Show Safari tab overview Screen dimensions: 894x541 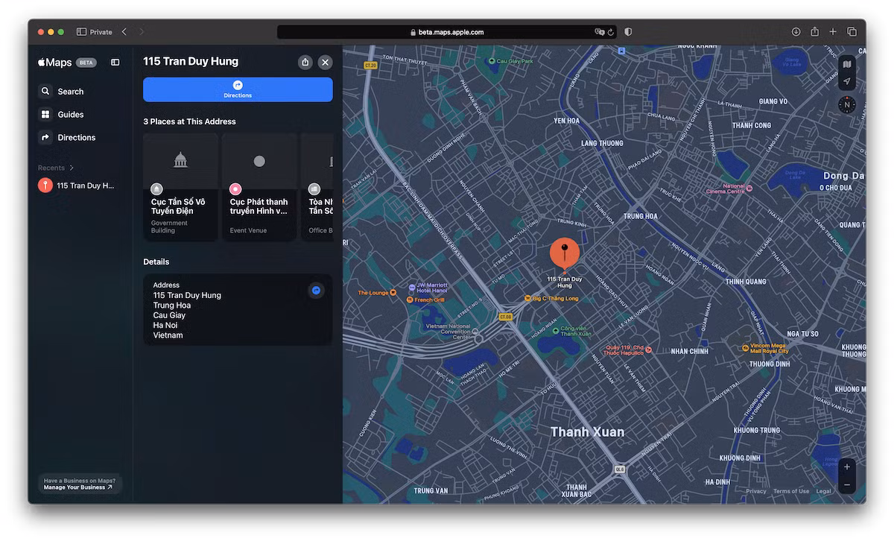(x=852, y=32)
